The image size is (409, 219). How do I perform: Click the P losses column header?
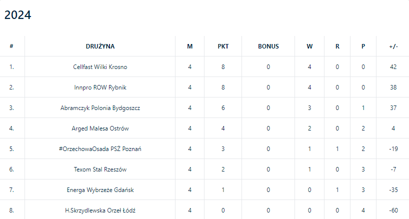click(x=363, y=46)
